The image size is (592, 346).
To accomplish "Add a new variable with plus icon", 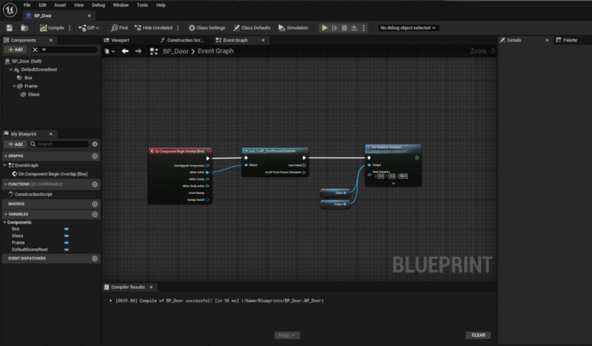I will (95, 215).
